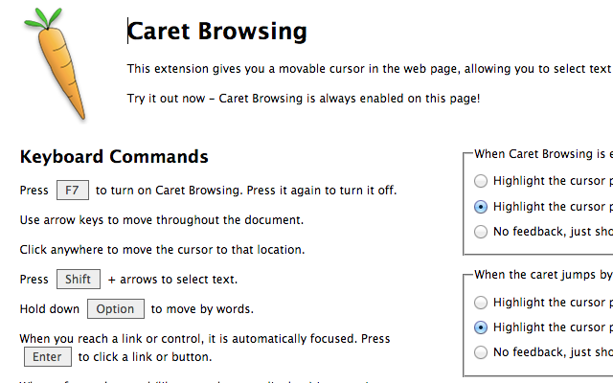Select first radio under 'When the caret jumps' group

[481, 303]
